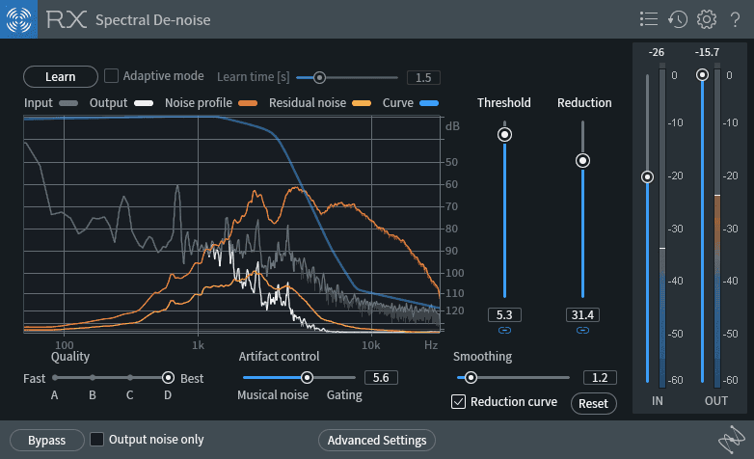The image size is (754, 459).
Task: Click the Reduction value field 31.4
Action: tap(582, 314)
